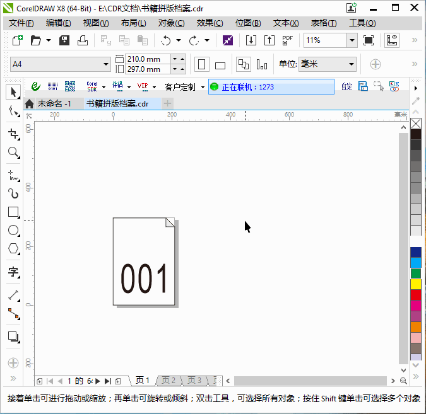426x414 pixels.
Task: Set landscape page orientation
Action: click(220, 64)
